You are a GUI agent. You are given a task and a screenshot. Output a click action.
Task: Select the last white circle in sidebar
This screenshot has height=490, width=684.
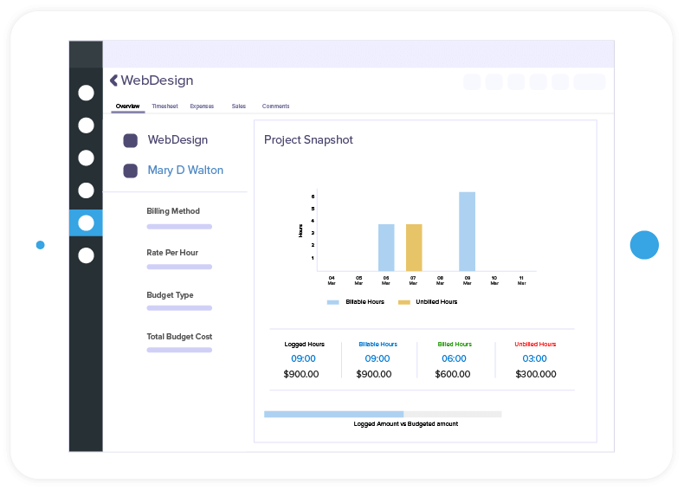click(86, 255)
